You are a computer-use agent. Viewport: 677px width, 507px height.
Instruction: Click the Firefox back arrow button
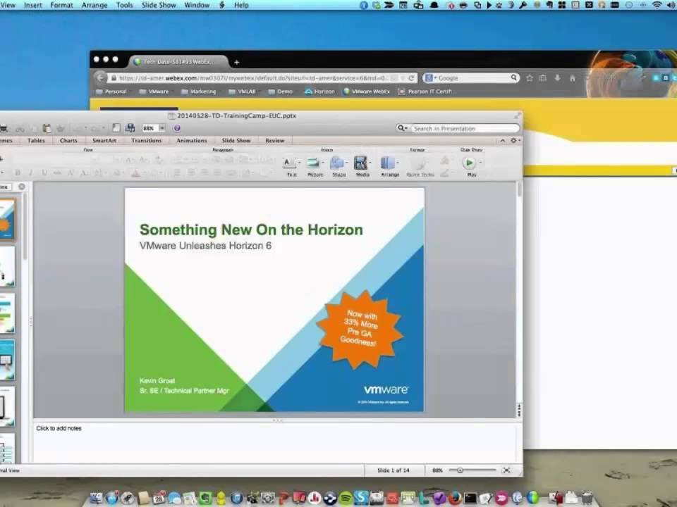coord(100,77)
